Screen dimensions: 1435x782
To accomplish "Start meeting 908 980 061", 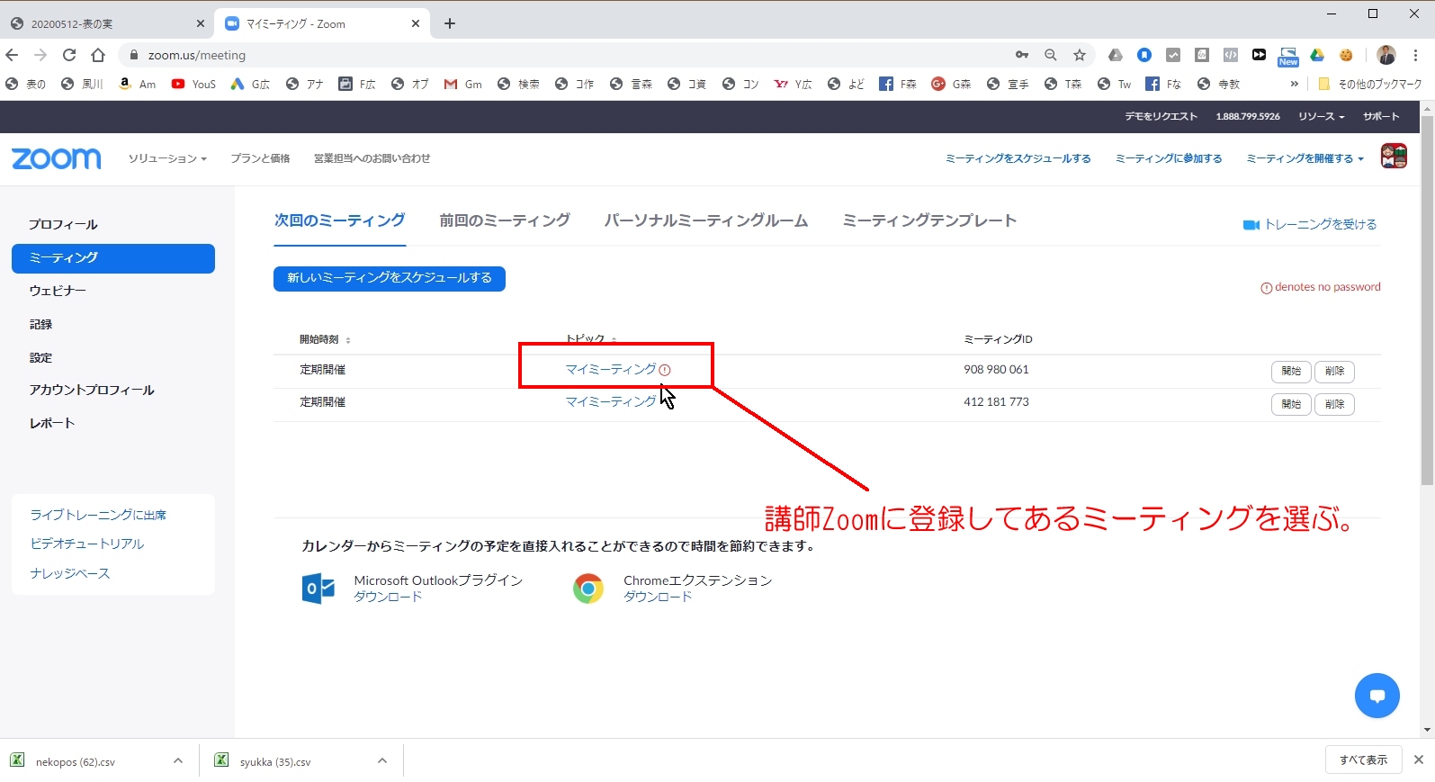I will click(1291, 371).
